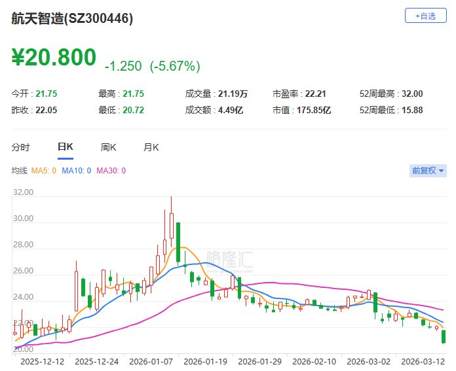Click the last green candlestick at chart's right end

coord(445,336)
